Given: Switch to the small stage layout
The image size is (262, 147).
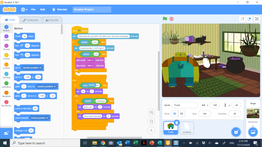Looking at the screenshot, I should tap(242, 19).
